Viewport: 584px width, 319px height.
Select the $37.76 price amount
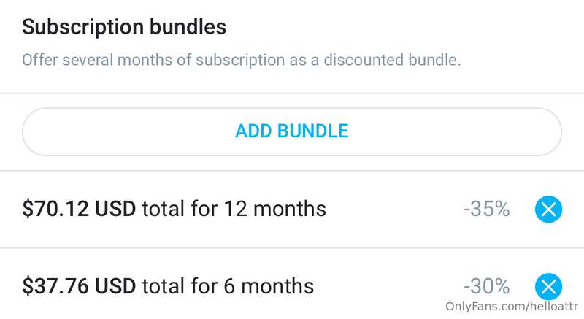[x=58, y=285]
